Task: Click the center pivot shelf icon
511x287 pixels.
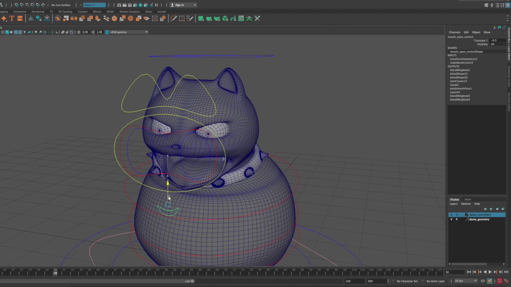Action: point(31,18)
